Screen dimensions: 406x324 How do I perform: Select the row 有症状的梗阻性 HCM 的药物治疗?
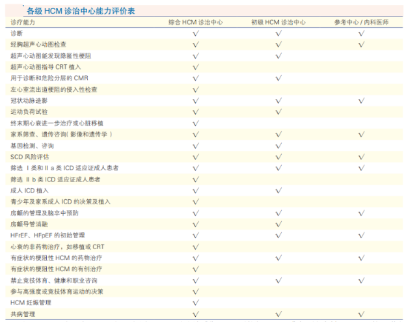click(204, 258)
